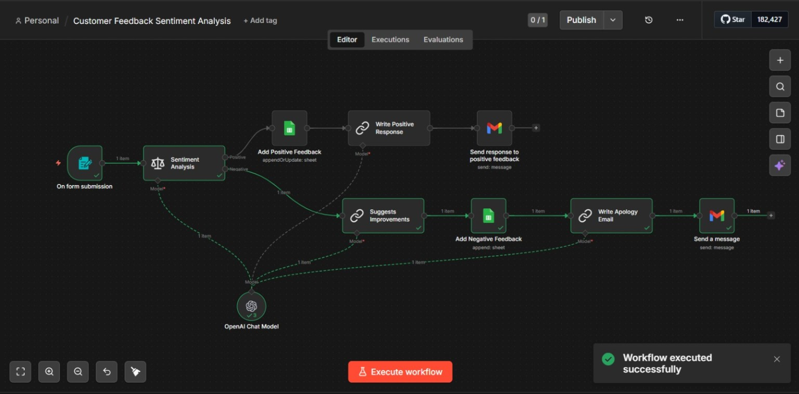Click the GitHub star count 182,427
The image size is (799, 394).
(x=770, y=20)
